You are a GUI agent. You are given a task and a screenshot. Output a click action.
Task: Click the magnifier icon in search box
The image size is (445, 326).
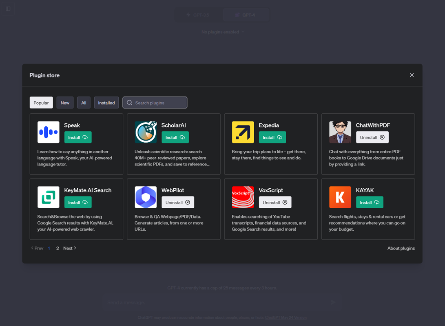[129, 103]
